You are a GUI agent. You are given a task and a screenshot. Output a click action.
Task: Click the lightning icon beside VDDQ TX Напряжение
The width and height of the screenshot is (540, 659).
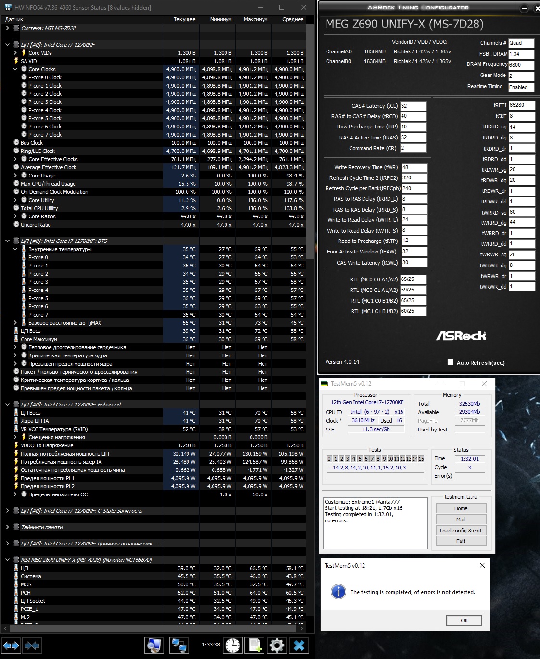[16, 445]
